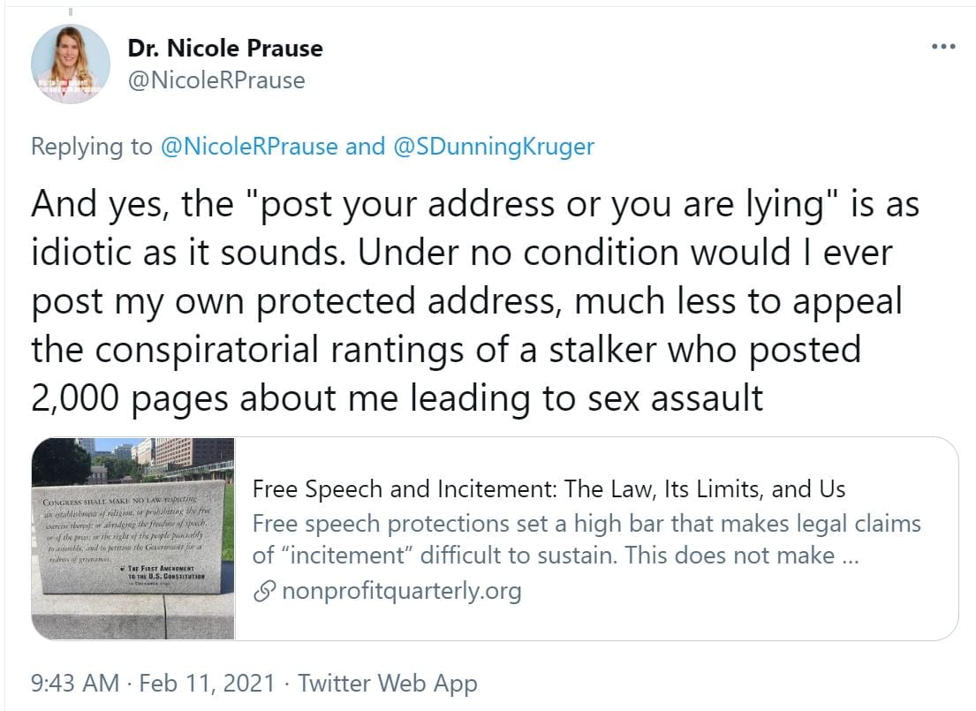Screen dimensions: 976x711
Task: Click the @NicoleRPrause handle below the name
Action: coord(216,80)
